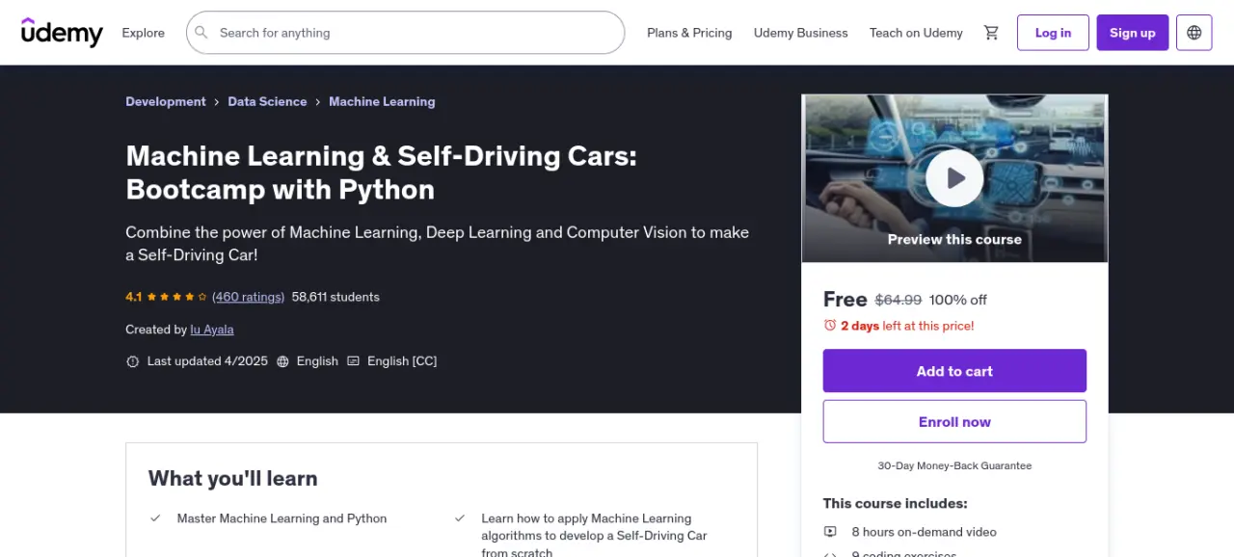
Task: Play the course preview video
Action: 954,178
